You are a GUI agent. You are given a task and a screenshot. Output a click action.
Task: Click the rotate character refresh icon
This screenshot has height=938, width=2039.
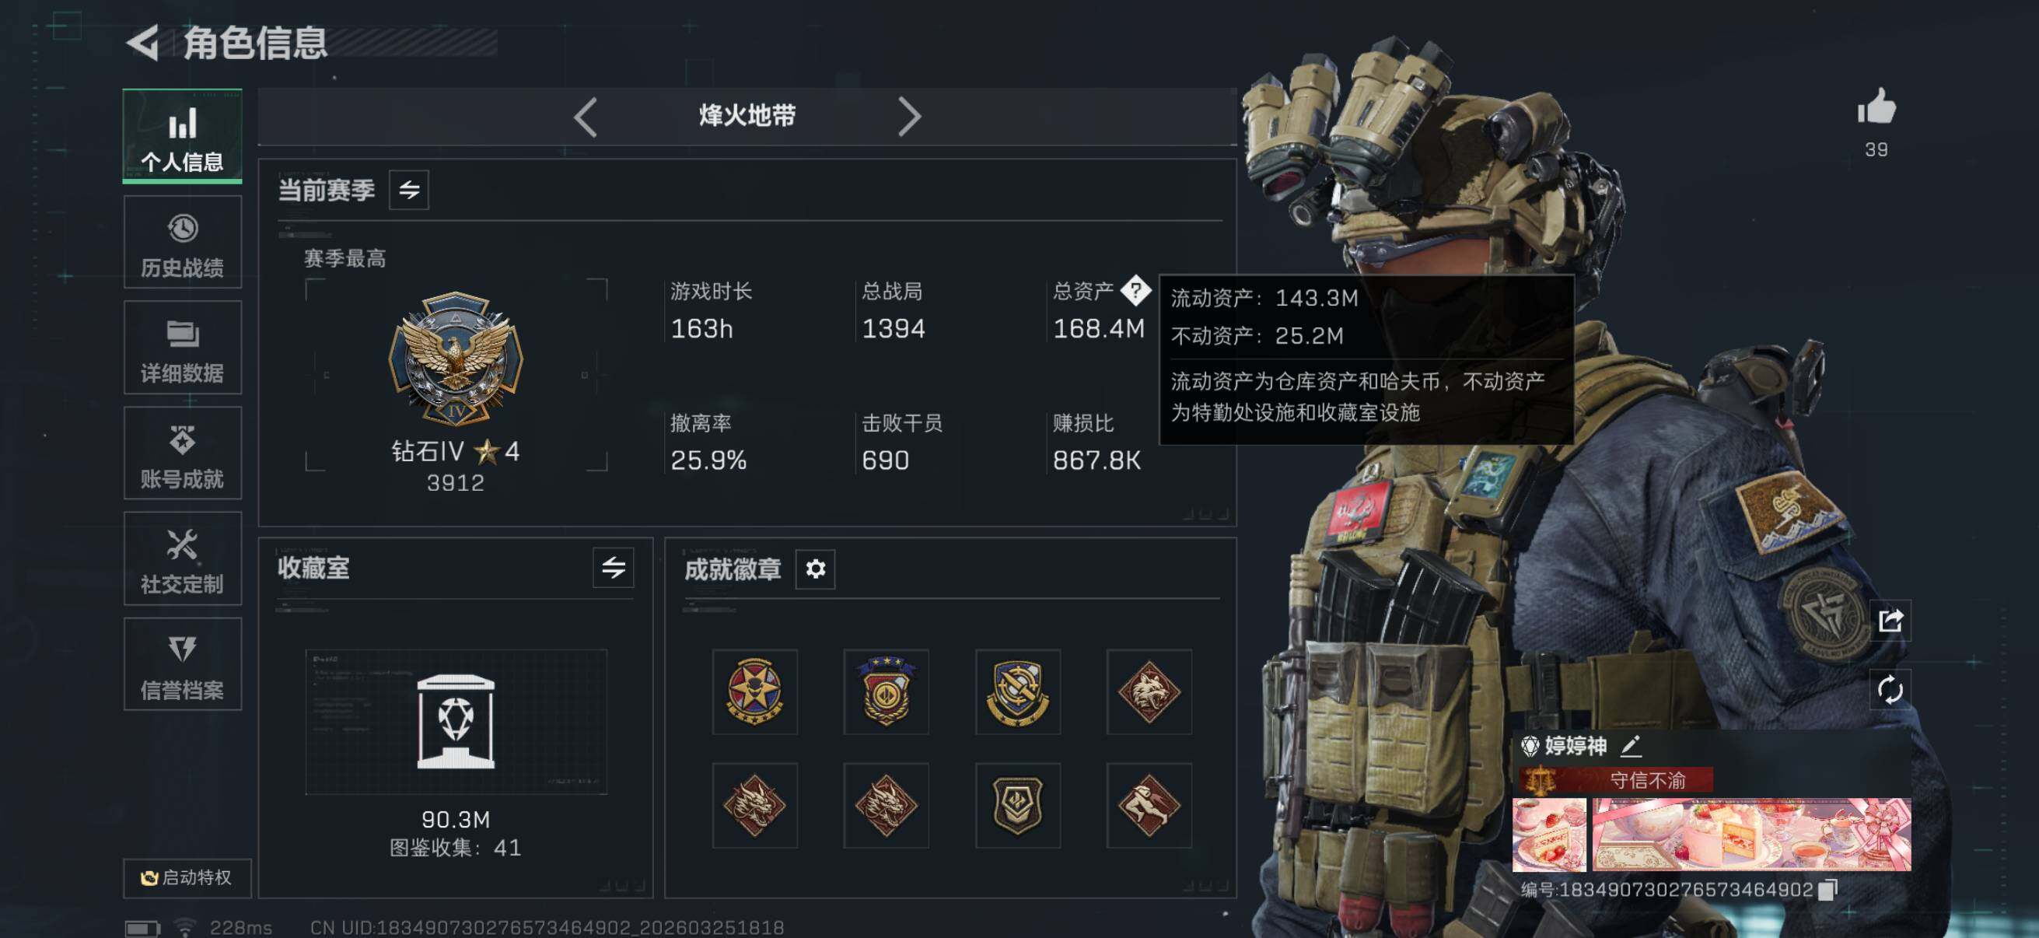[x=1890, y=689]
